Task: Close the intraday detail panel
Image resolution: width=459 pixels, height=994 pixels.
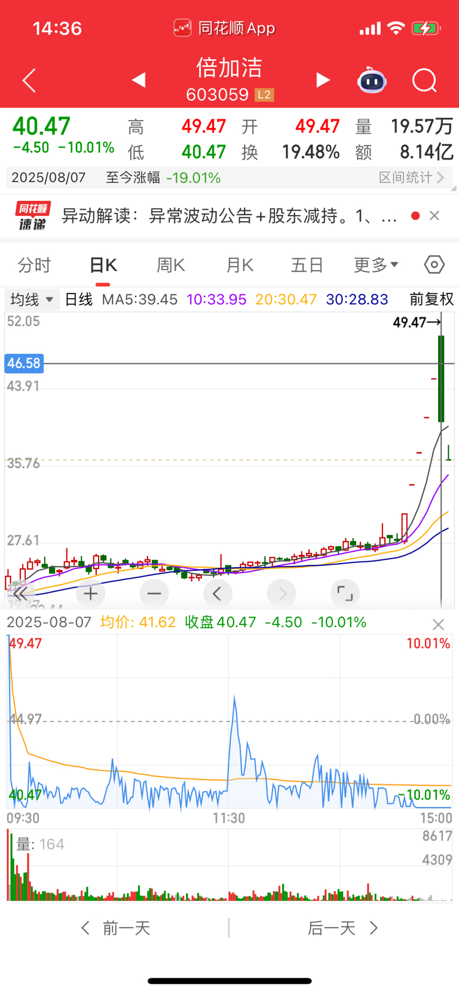Action: coord(438,625)
